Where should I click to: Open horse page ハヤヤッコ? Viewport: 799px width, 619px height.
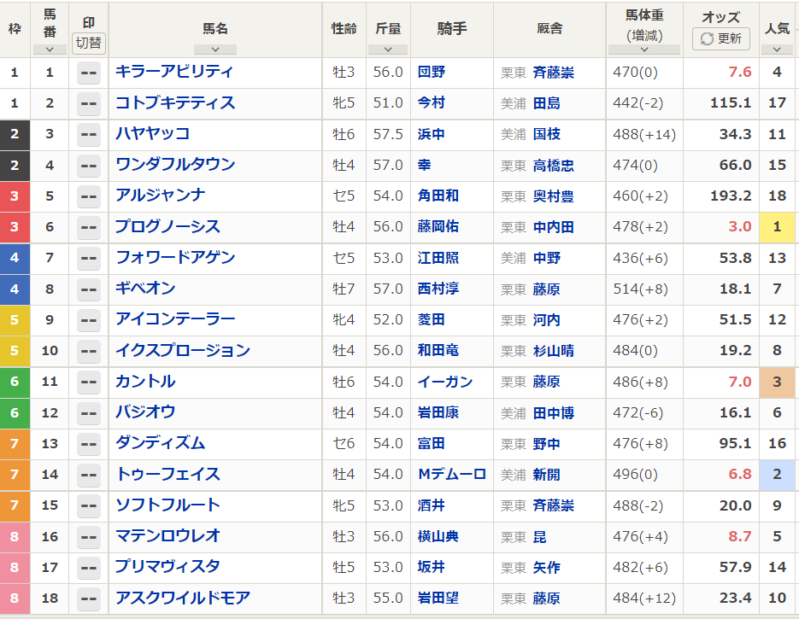[x=153, y=133]
